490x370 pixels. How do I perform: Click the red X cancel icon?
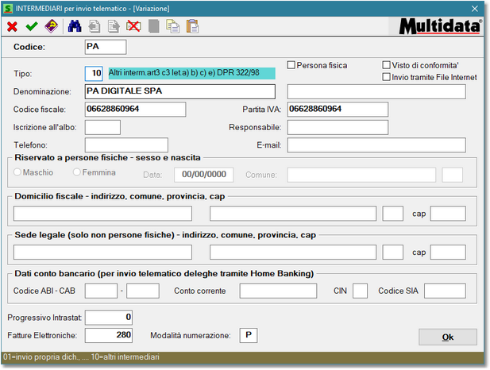[12, 26]
